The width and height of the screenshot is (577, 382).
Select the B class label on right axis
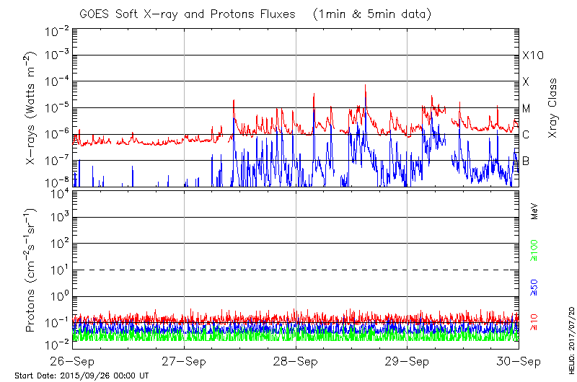526,161
